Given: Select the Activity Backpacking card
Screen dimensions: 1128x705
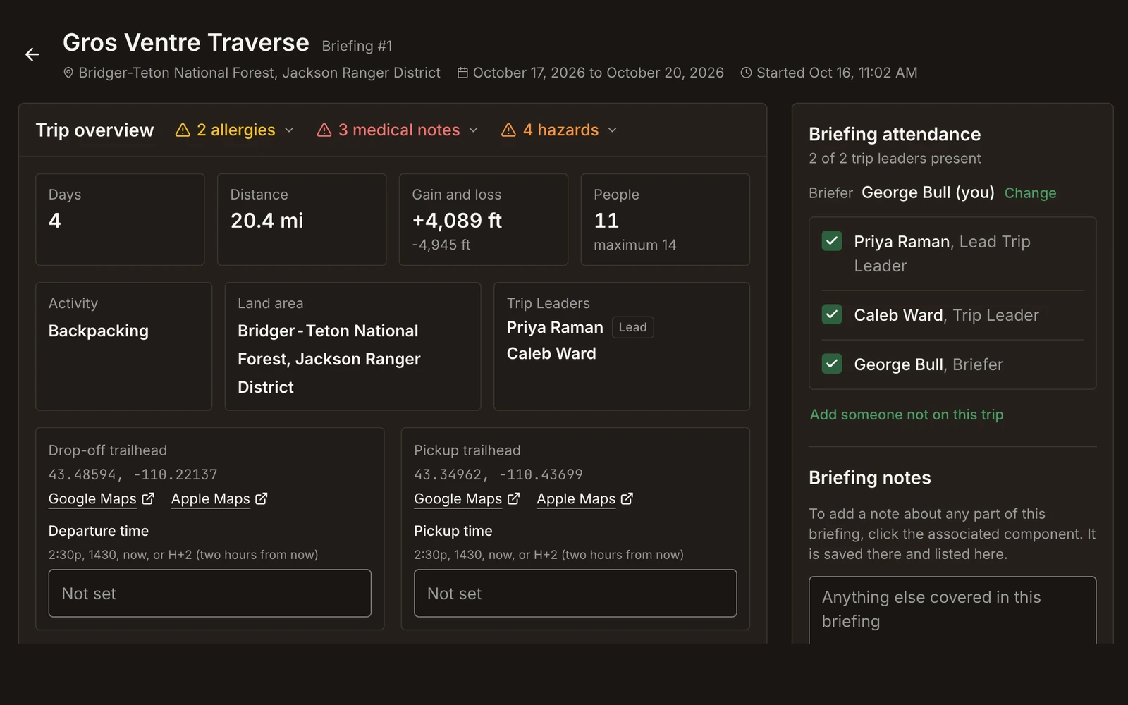Looking at the screenshot, I should 124,346.
